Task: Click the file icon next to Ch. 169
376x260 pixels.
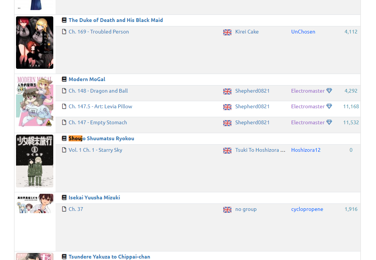Action: pyautogui.click(x=64, y=32)
